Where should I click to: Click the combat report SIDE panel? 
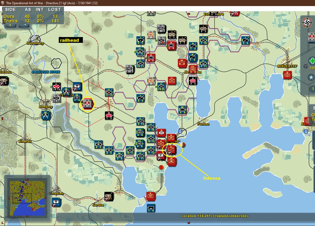(33, 15)
